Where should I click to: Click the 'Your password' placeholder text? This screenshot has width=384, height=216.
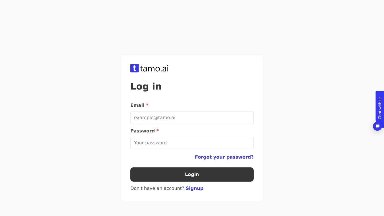point(150,143)
